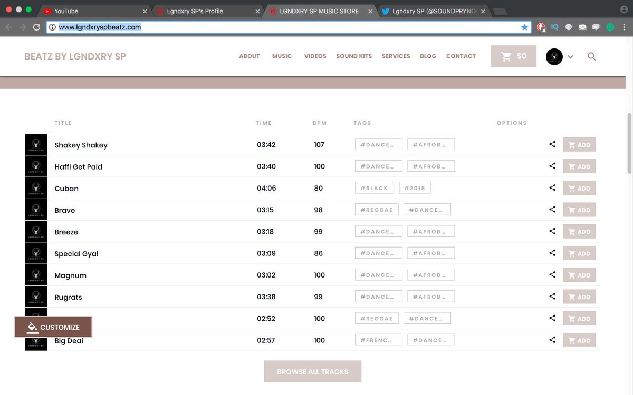Add Cuban to cart
This screenshot has width=633, height=395.
point(579,188)
